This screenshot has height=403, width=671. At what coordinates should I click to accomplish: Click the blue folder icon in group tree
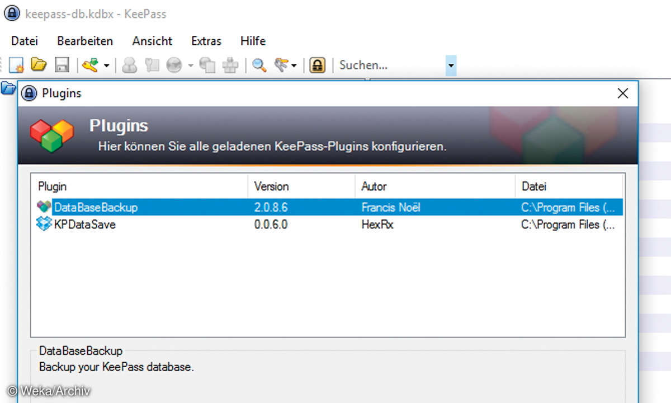coord(8,88)
